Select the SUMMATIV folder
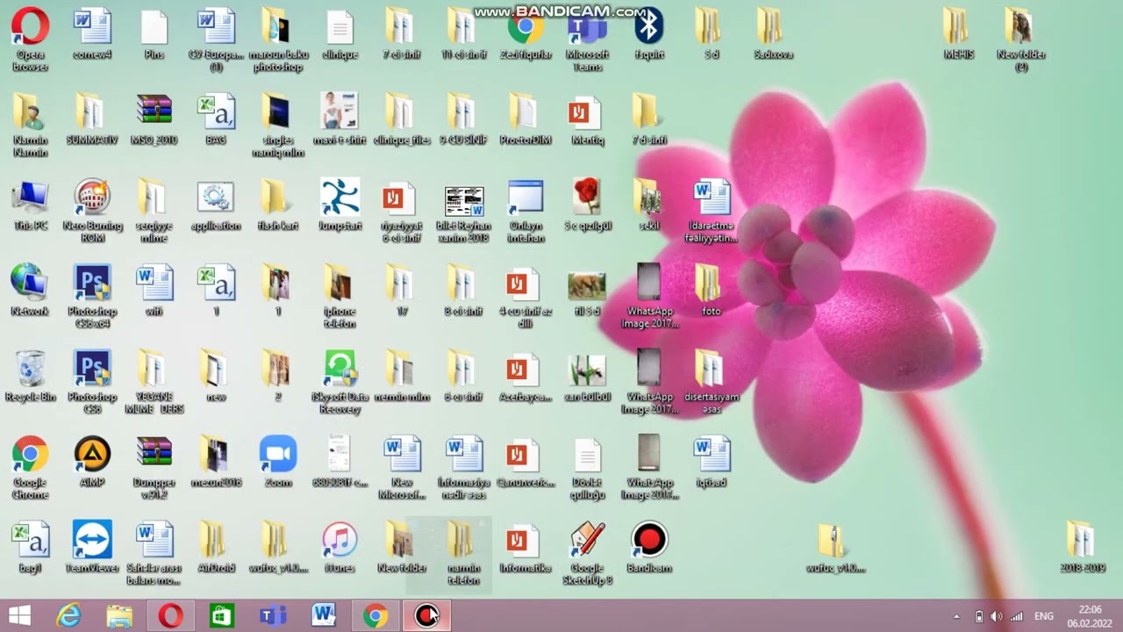The width and height of the screenshot is (1123, 632). (92, 118)
